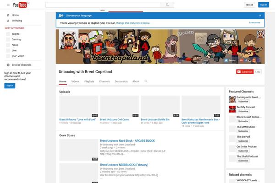Open Brent Unboxes Owl Crate title
Screen dimensions: 275x183
pyautogui.click(x=114, y=119)
